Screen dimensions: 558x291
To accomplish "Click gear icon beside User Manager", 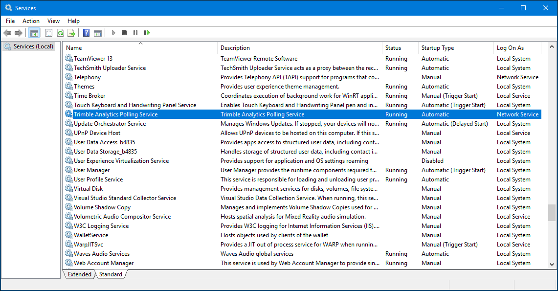I will coord(68,169).
